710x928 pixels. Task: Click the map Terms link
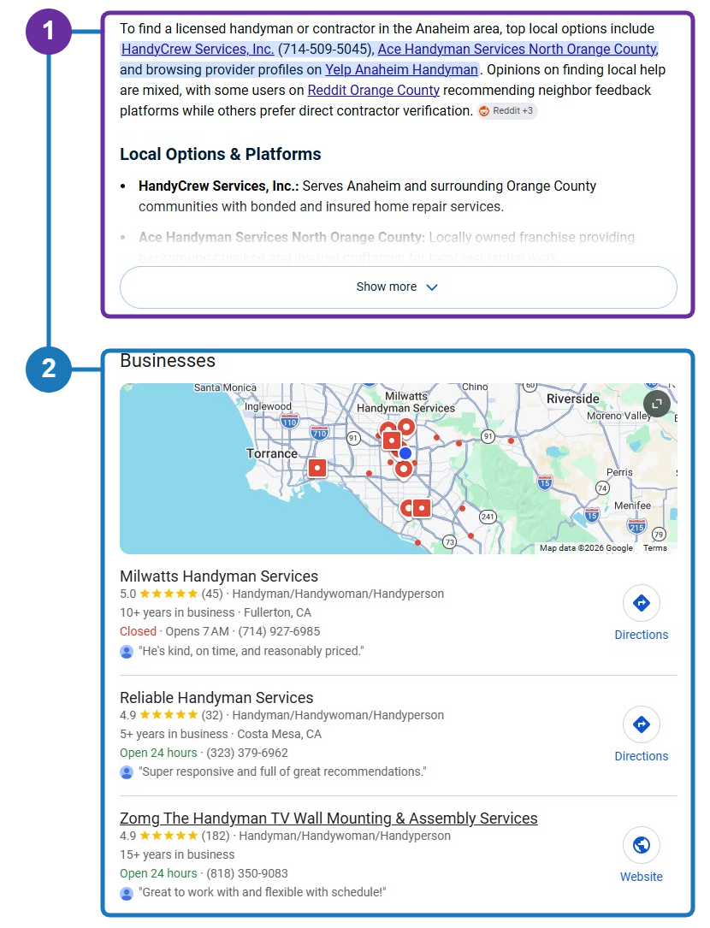[655, 548]
